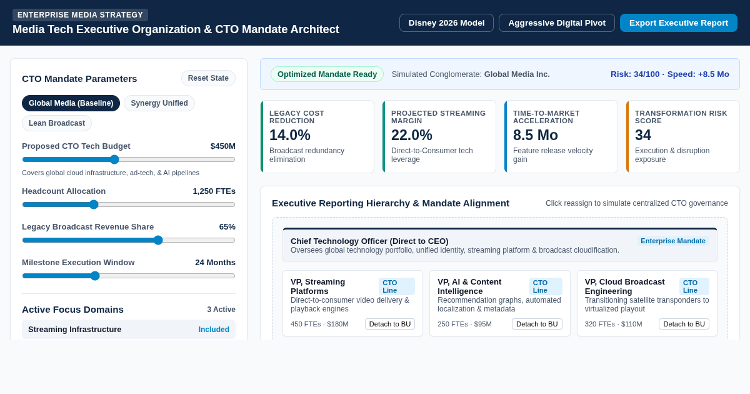Detach VP Streaming Platforms to BU
Image resolution: width=750 pixels, height=394 pixels.
390,324
